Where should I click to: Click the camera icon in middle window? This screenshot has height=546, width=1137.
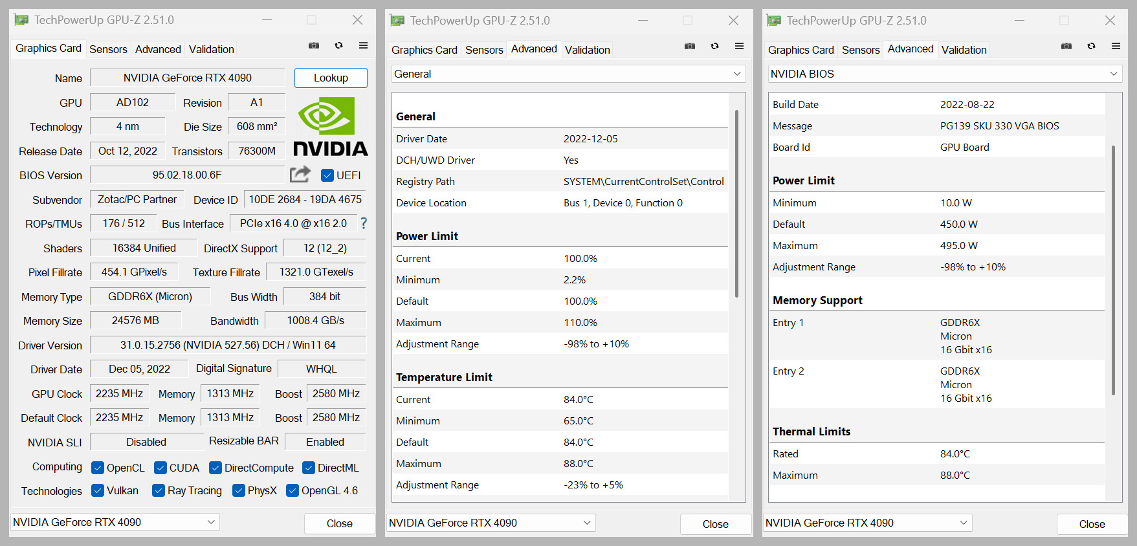tap(690, 46)
